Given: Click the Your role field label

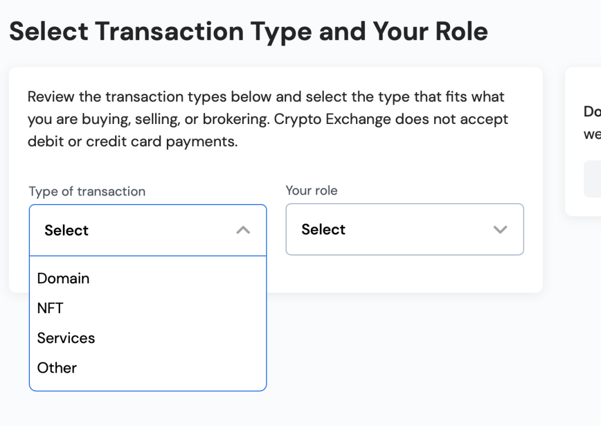Looking at the screenshot, I should [311, 190].
